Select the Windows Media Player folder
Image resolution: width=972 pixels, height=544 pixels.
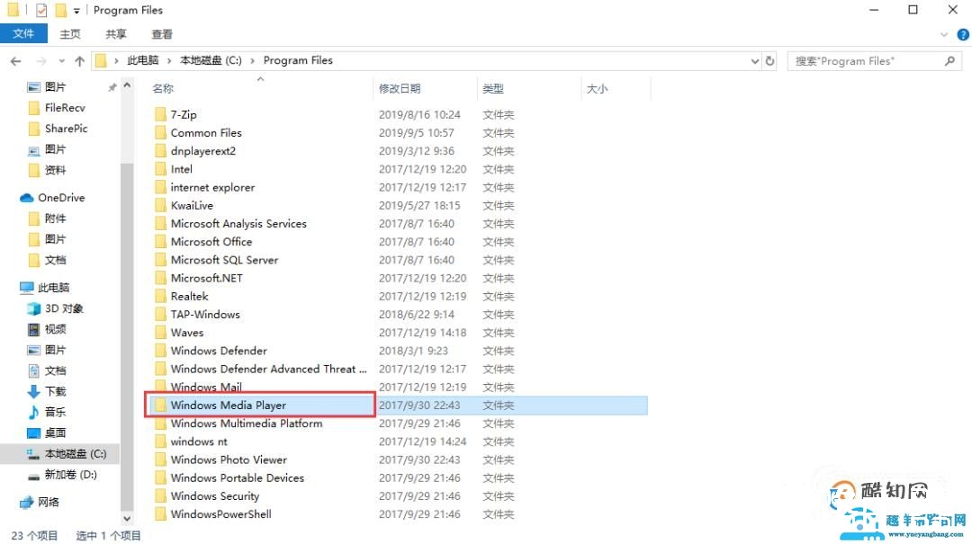(228, 406)
